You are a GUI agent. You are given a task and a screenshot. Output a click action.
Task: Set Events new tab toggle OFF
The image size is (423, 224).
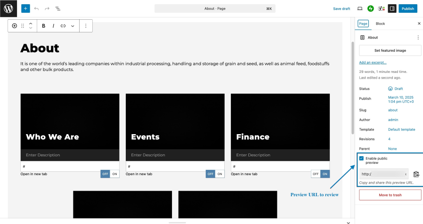[x=211, y=174]
